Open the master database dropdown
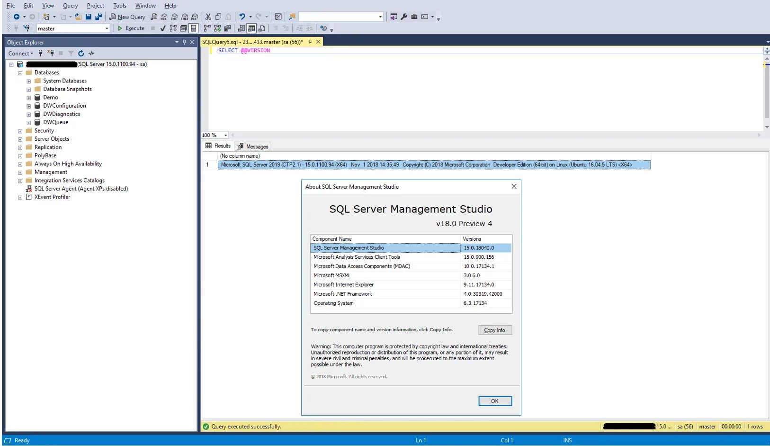 pos(107,28)
